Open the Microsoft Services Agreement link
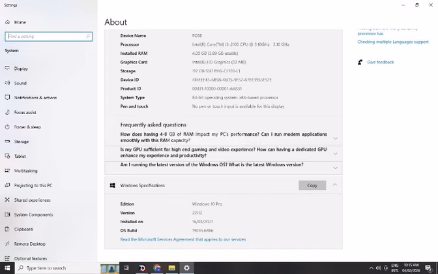Image resolution: width=438 pixels, height=274 pixels. point(183,239)
